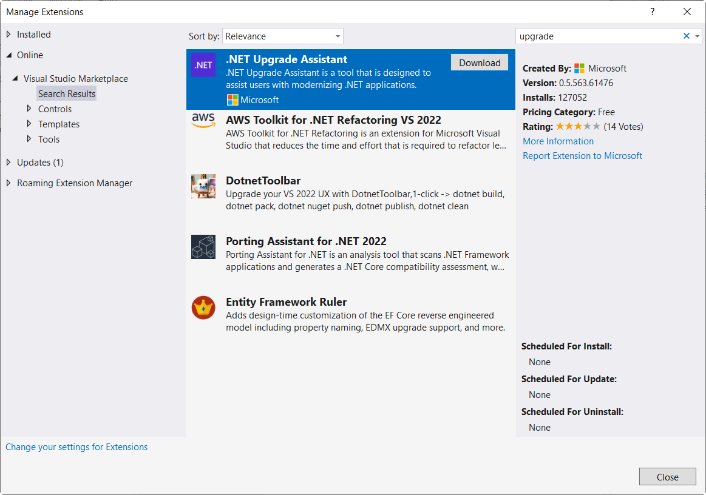Screen dimensions: 706x495
Task: Open the Sort by Relevance dropdown
Action: tap(282, 36)
